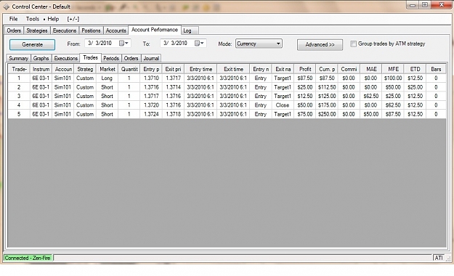Sort by the MAE column header

click(x=371, y=69)
